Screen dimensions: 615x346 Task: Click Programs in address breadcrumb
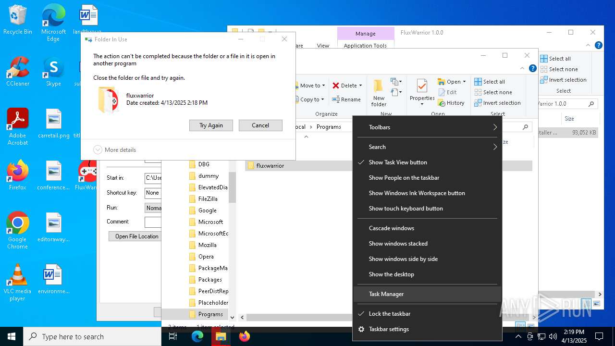tap(329, 127)
